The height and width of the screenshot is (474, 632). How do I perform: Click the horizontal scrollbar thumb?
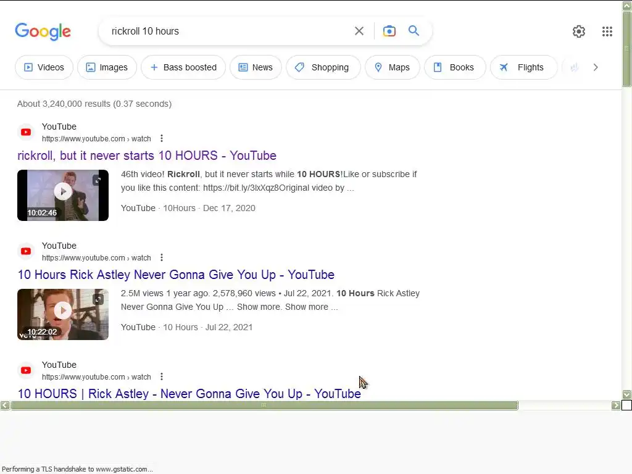click(264, 405)
